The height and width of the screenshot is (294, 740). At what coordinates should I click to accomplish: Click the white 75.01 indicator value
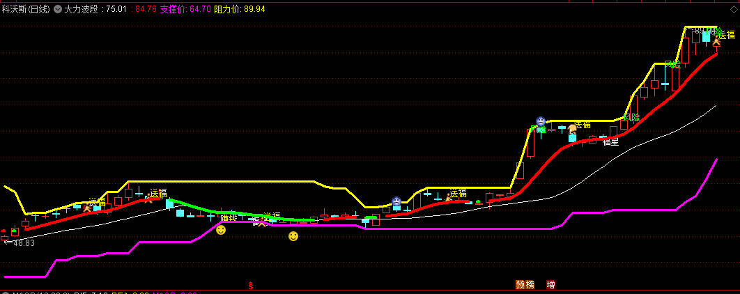point(116,9)
